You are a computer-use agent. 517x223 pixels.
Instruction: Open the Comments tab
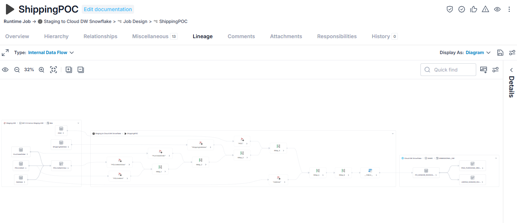pos(241,36)
